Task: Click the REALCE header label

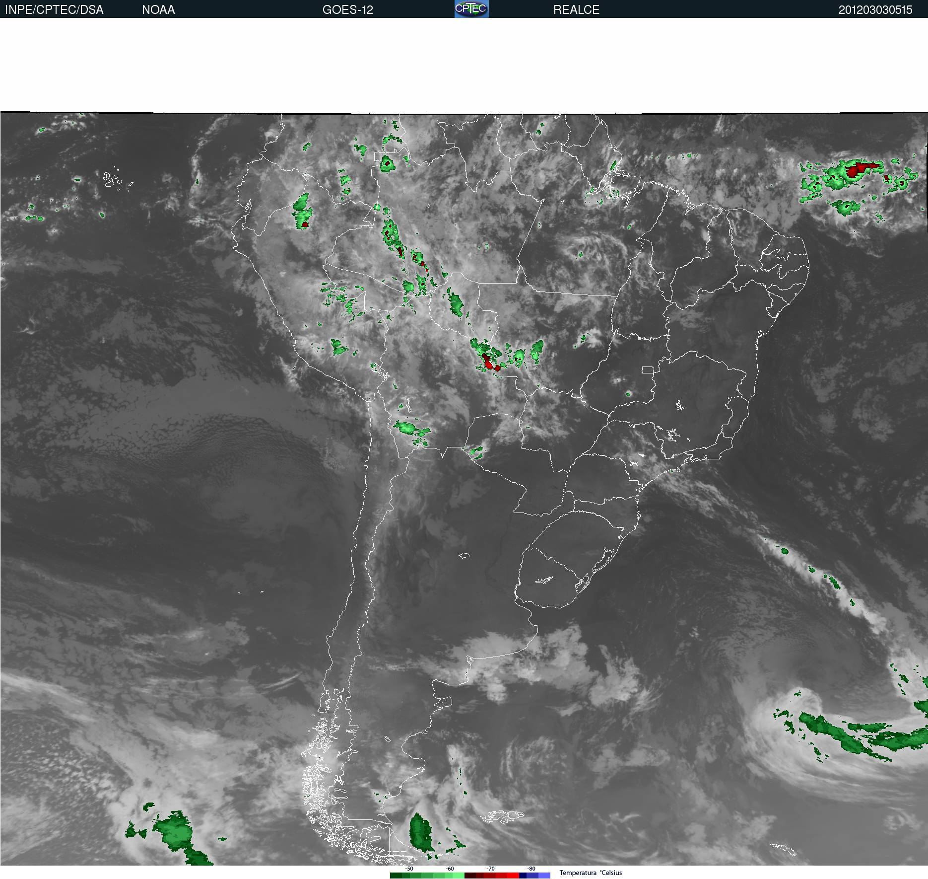Action: click(x=576, y=10)
